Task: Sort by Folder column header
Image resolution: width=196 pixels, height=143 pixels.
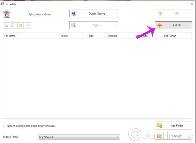Action: pyautogui.click(x=74, y=36)
